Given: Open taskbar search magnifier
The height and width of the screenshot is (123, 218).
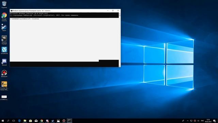Looking at the screenshot, I should [x=8, y=121].
